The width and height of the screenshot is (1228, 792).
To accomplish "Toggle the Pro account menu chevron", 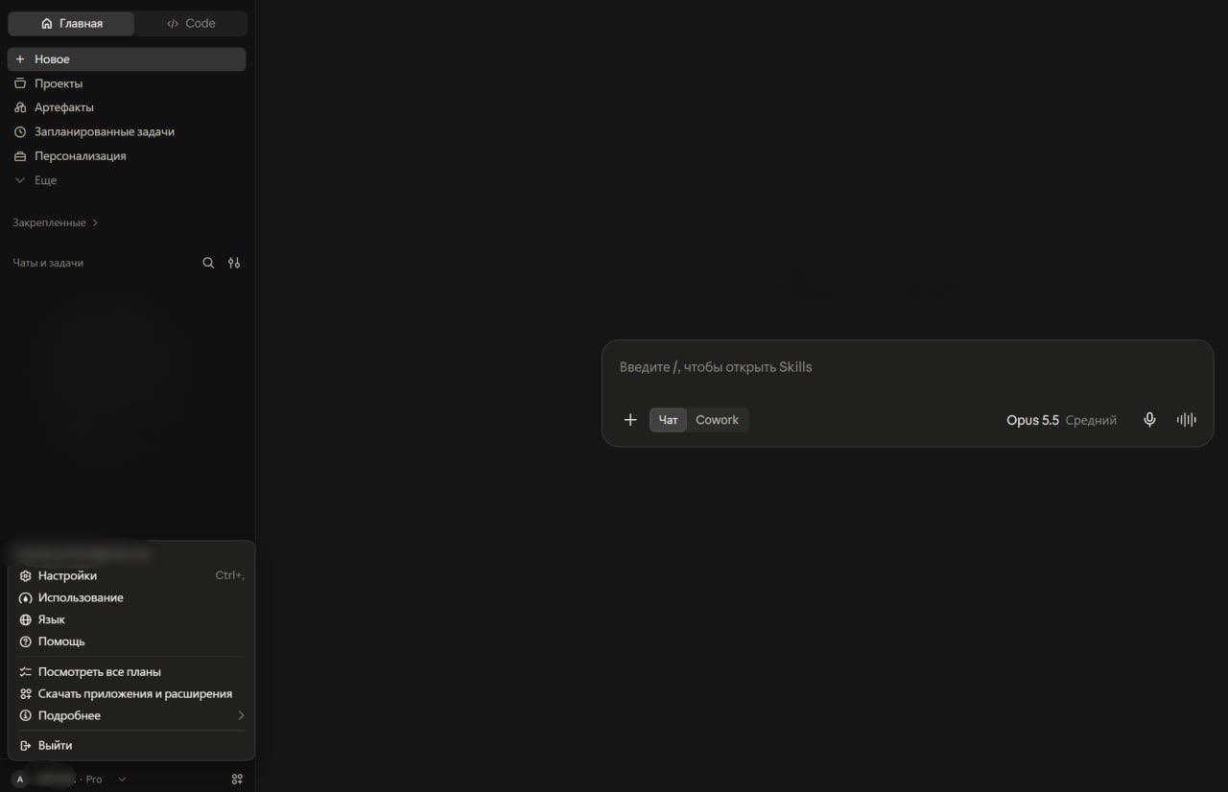I will 122,780.
